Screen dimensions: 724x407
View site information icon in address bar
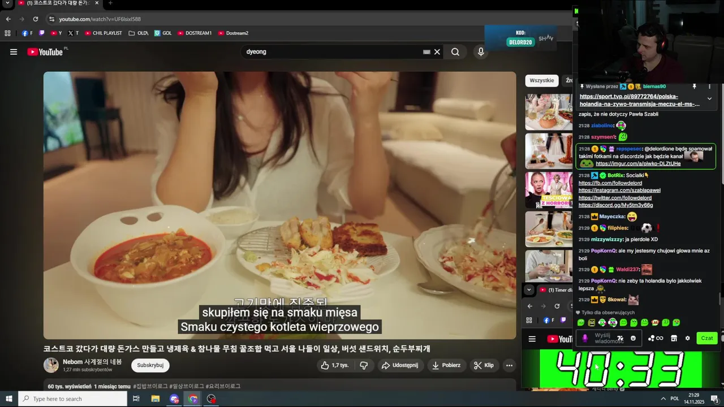(52, 19)
